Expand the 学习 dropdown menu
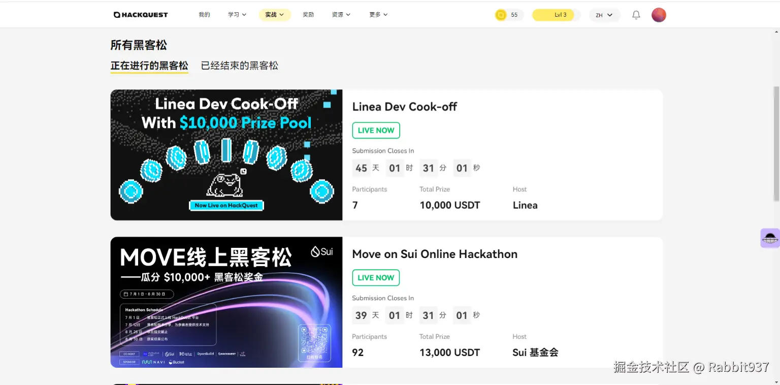This screenshot has width=780, height=385. [237, 15]
